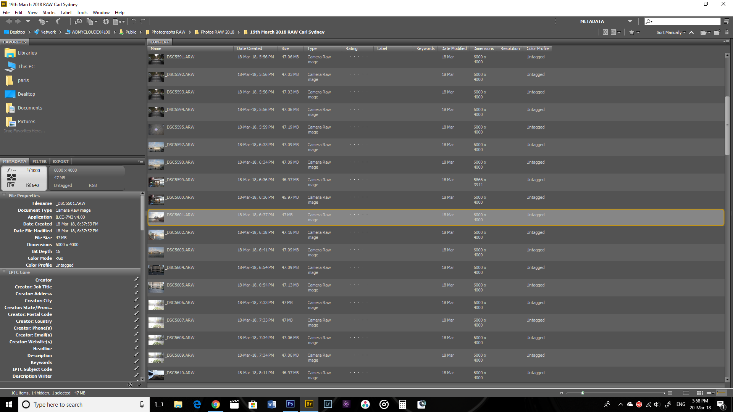Switch to the FILTER tab
Screen dimensions: 733x412
pyautogui.click(x=39, y=161)
